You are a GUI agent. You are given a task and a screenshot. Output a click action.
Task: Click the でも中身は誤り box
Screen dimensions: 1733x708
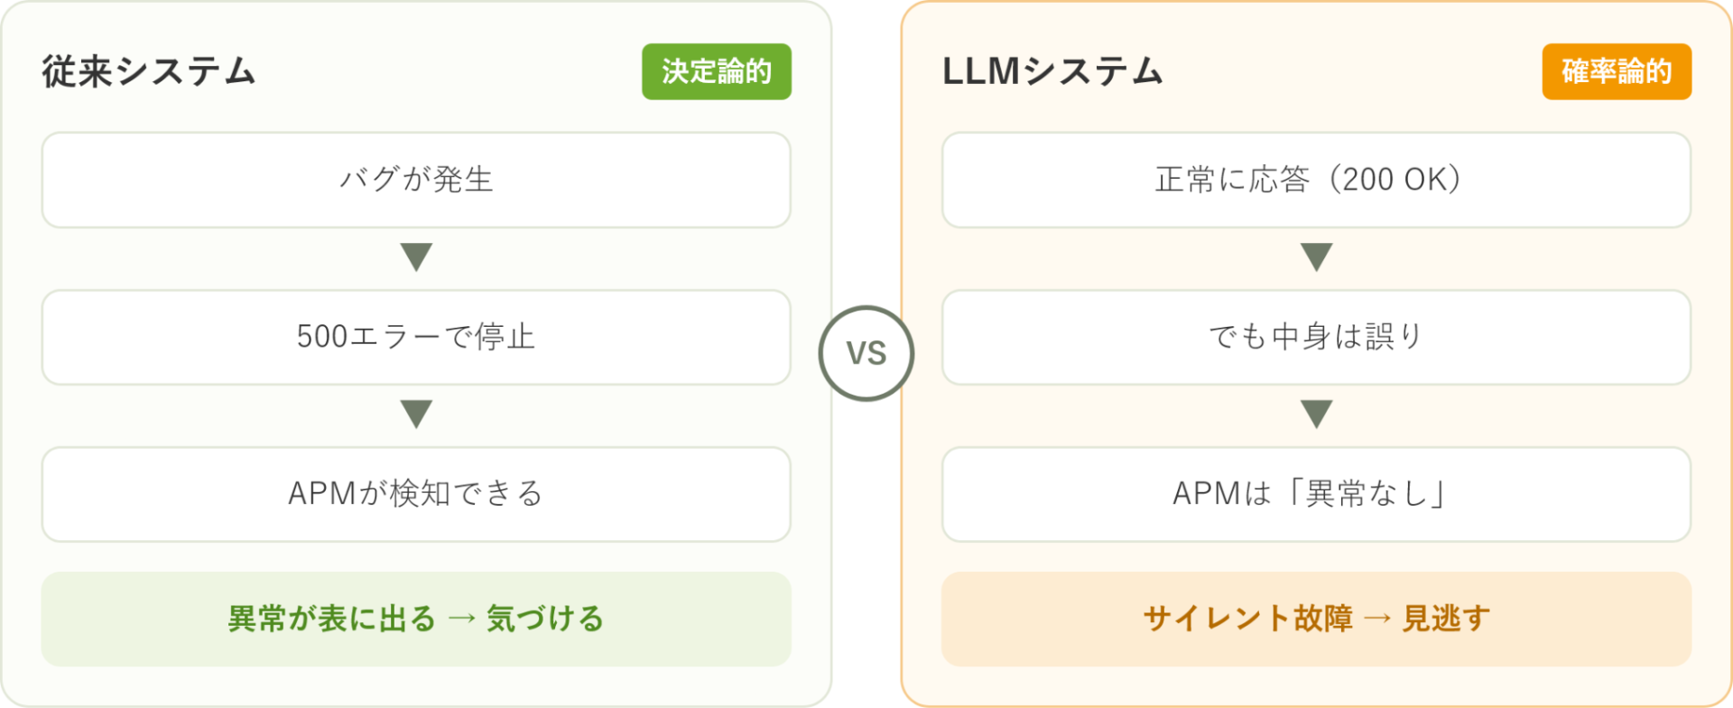(1316, 337)
